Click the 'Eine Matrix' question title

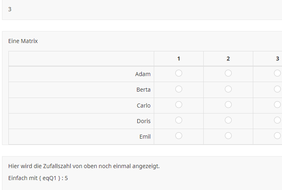(23, 41)
